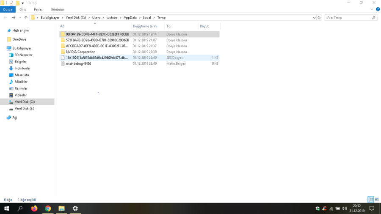Select folder AFCBDAD7-08F9-4B3E-8C1E-A30E2FC07...
Viewport: 381px width, 214px height.
tap(139, 46)
